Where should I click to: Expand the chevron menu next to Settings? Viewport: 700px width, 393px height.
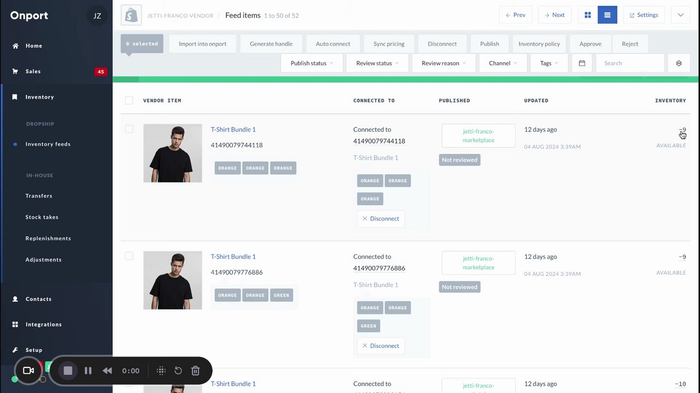point(681,15)
